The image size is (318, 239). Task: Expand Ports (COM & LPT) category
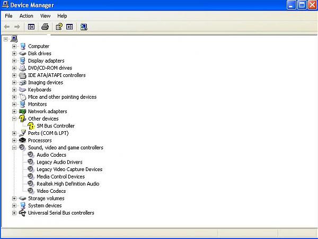pyautogui.click(x=14, y=133)
